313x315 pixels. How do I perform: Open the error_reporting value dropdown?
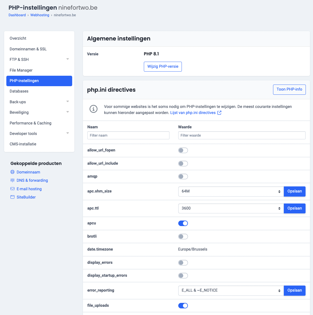tap(231, 290)
